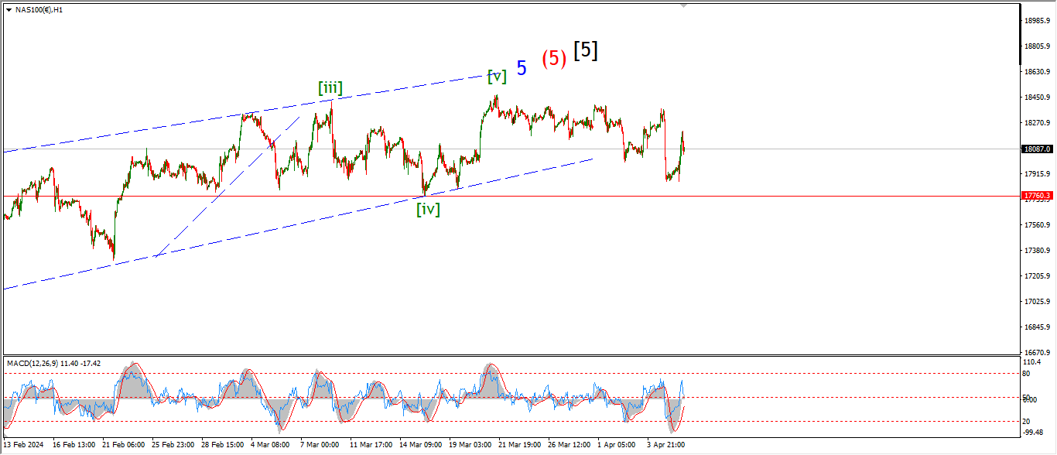This screenshot has width=1057, height=455.
Task: Click the red 17760.3 price level tag
Action: pos(1036,196)
